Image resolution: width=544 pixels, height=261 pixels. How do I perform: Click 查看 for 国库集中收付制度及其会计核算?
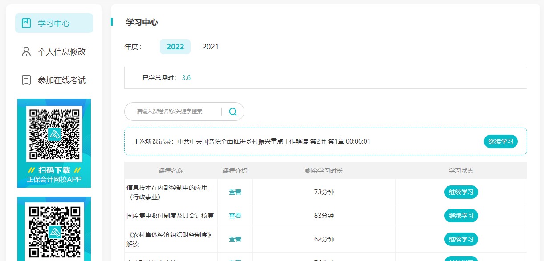click(x=235, y=216)
